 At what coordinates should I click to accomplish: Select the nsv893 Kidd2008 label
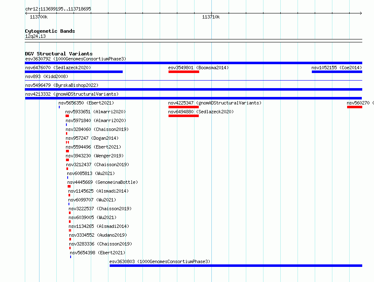pos(47,76)
